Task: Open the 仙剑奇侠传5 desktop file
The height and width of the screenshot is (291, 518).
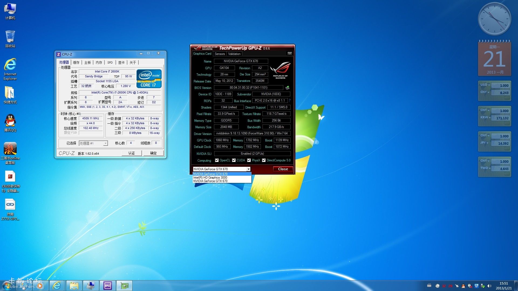Action: (10, 182)
